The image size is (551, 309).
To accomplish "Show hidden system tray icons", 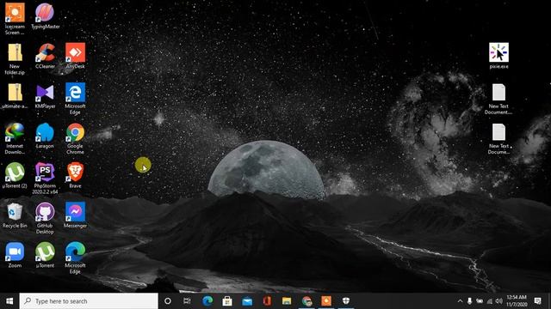I will [x=460, y=301].
